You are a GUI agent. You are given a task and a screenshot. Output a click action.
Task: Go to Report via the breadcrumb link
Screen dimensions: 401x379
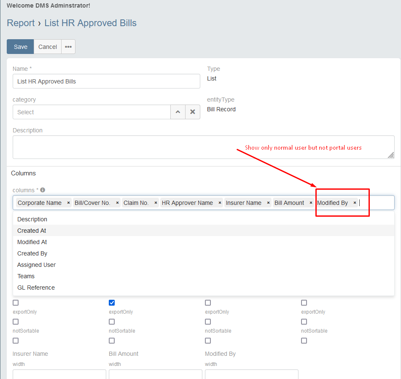click(x=21, y=23)
